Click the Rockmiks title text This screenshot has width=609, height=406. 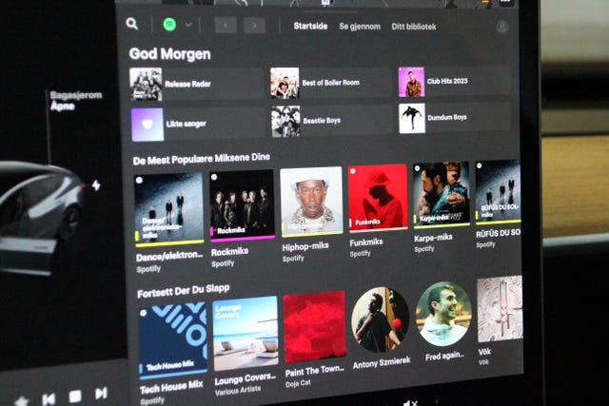(x=229, y=252)
